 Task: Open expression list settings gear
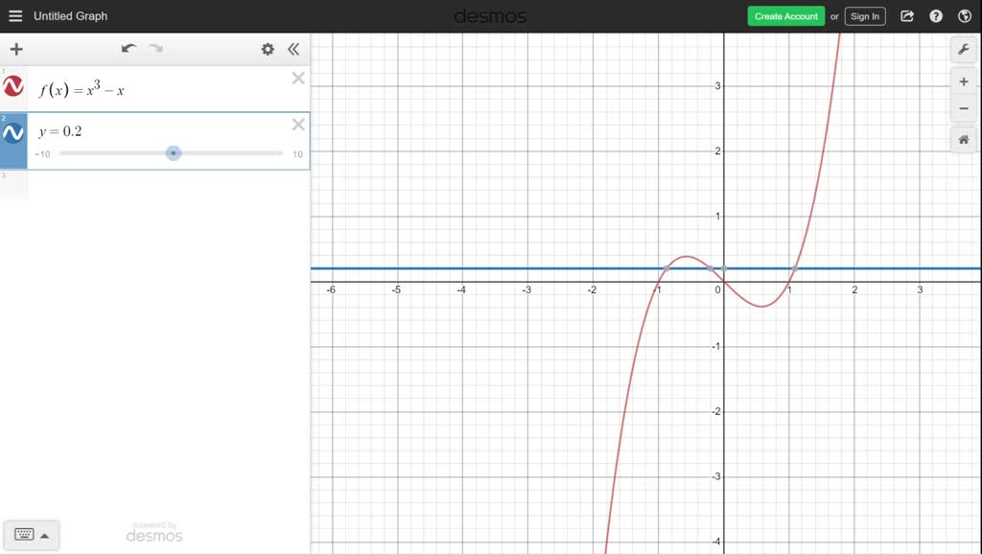[x=268, y=50]
